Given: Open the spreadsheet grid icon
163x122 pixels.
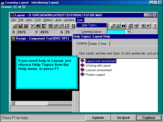Looking at the screenshot, I should point(51,26).
